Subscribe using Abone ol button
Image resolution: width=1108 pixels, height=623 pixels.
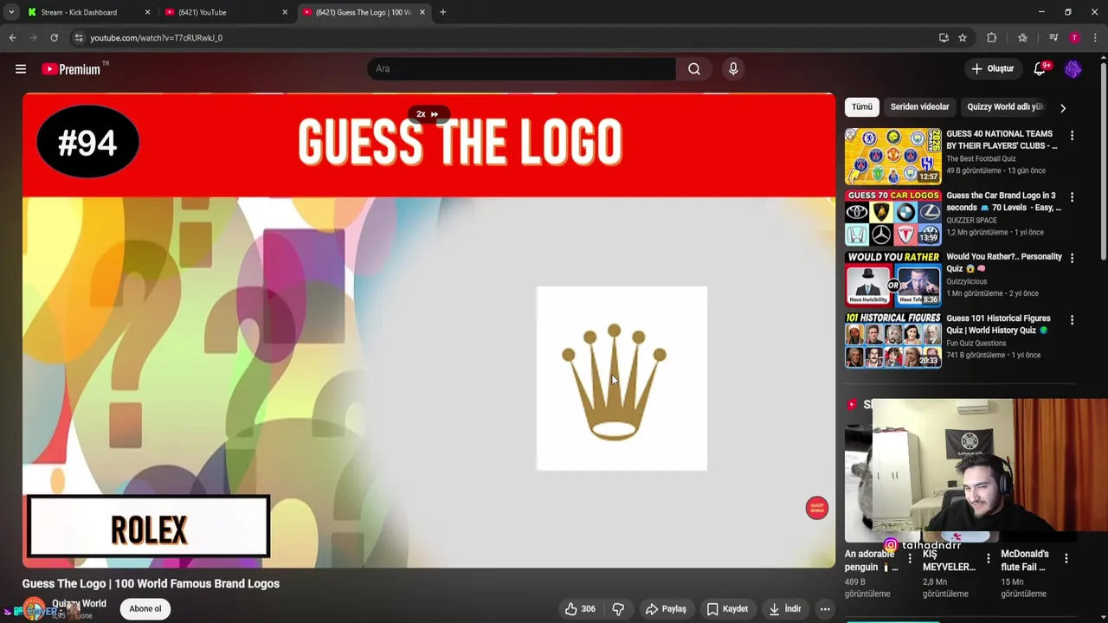click(x=145, y=608)
